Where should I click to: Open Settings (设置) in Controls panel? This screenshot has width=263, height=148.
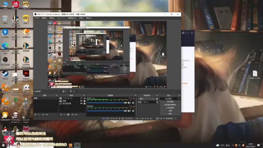click(170, 111)
